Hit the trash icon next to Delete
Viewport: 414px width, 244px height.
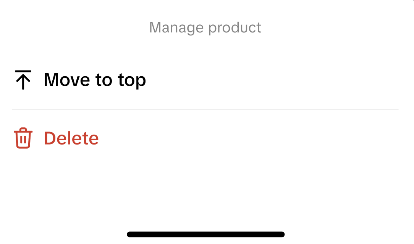23,138
